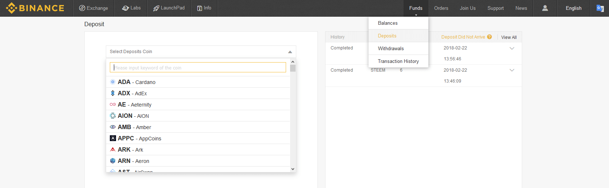Open Transaction History from Funds menu
The height and width of the screenshot is (188, 609).
(x=398, y=61)
